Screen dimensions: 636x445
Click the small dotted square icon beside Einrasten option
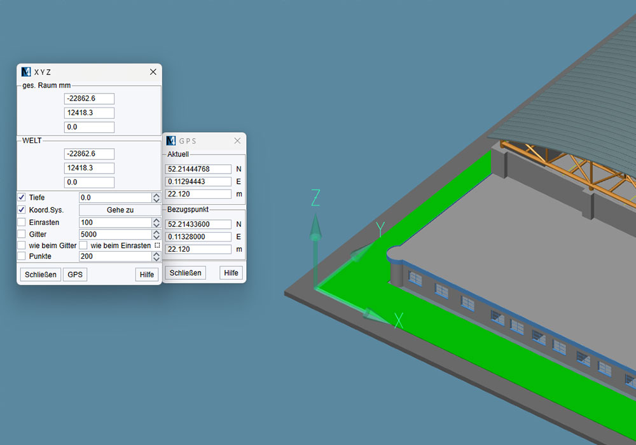[x=157, y=245]
